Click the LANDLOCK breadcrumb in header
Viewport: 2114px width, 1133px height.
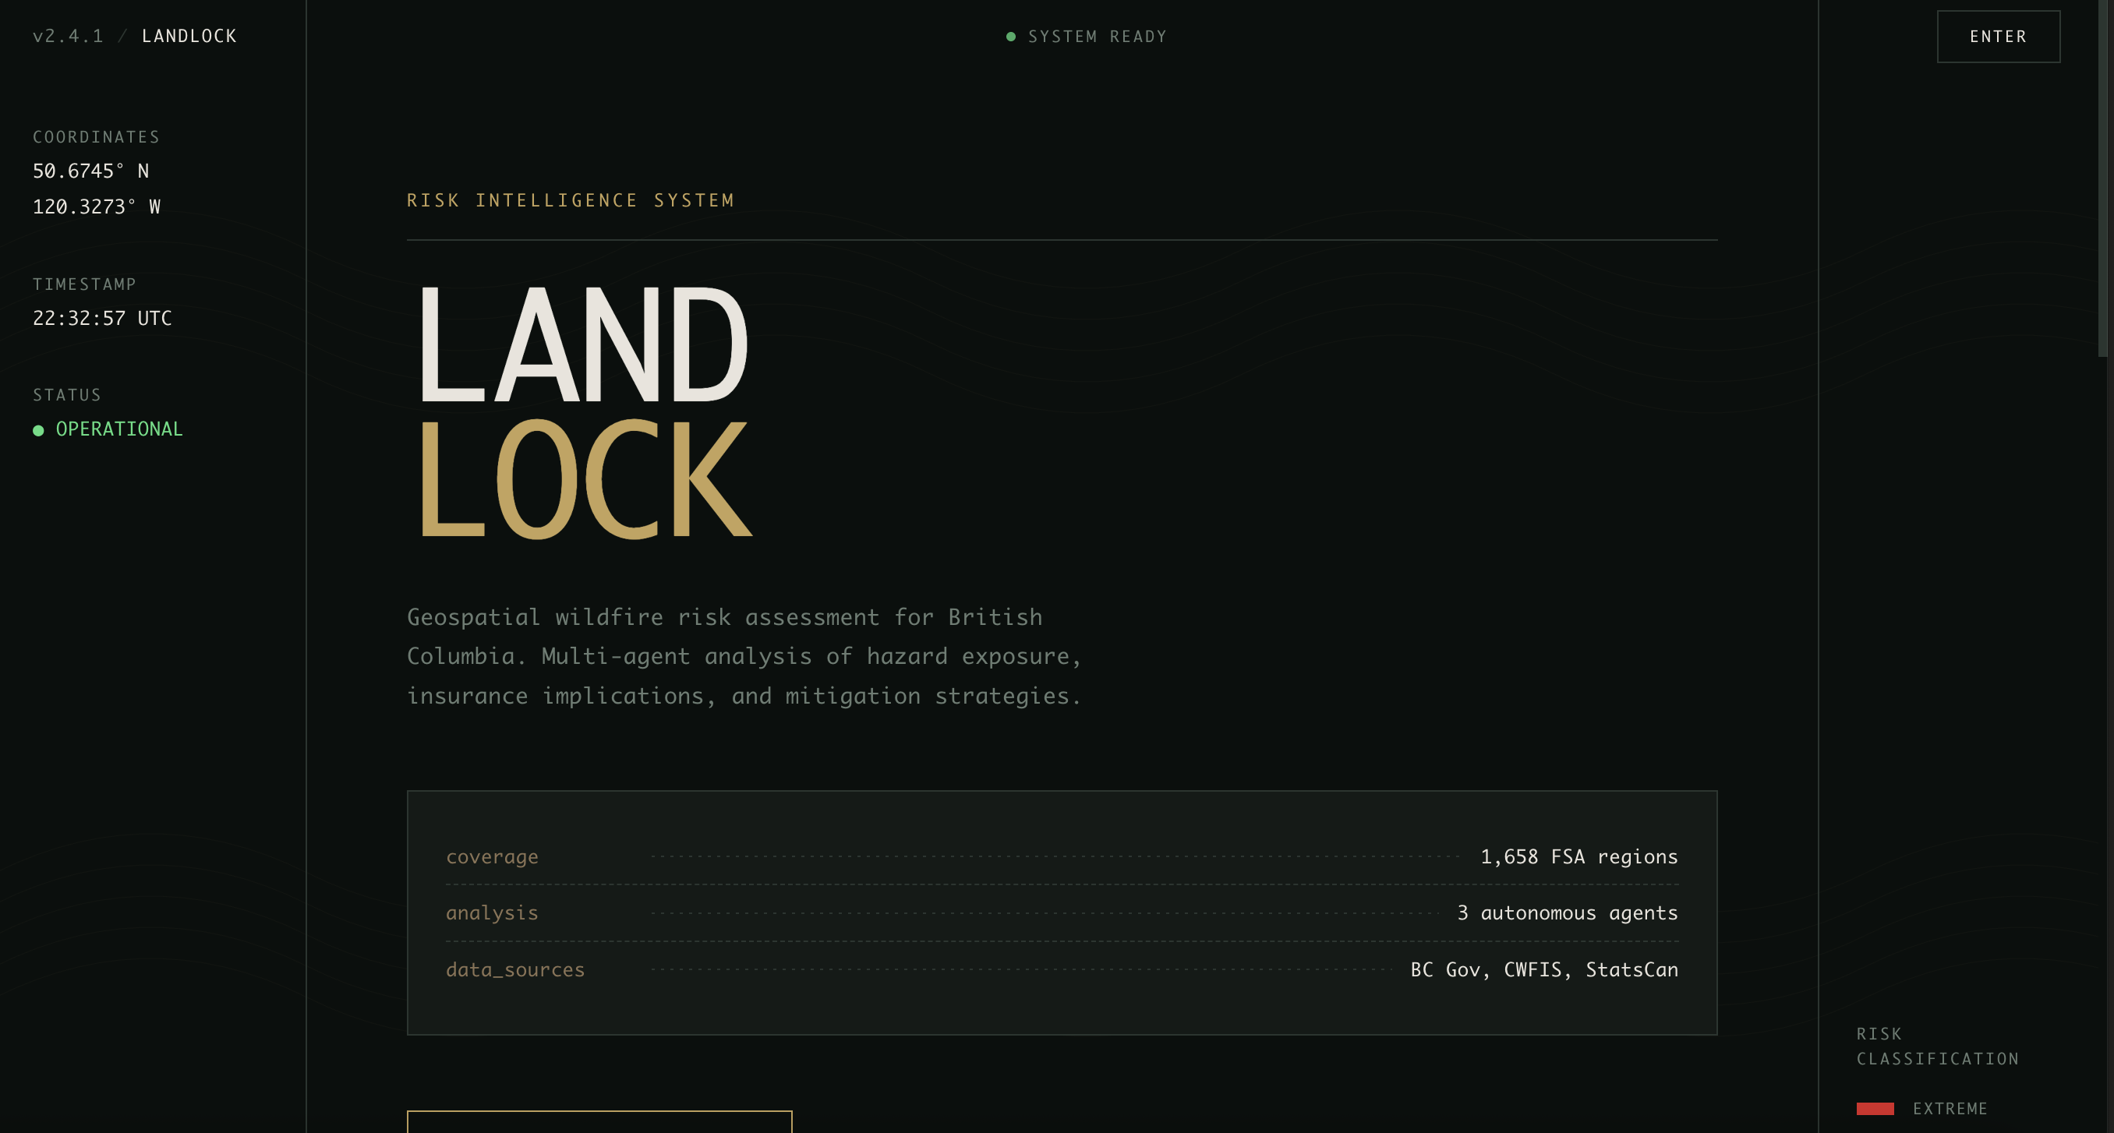[189, 36]
